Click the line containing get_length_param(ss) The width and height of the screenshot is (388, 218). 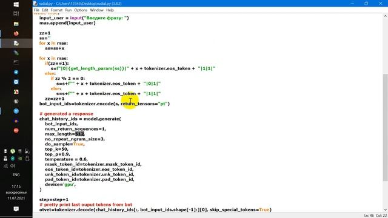tap(133, 68)
